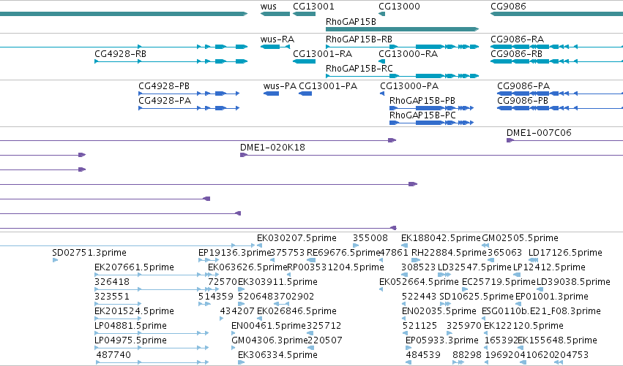The width and height of the screenshot is (623, 366).
Task: Select EST EK122120.5prime
Action: click(523, 326)
